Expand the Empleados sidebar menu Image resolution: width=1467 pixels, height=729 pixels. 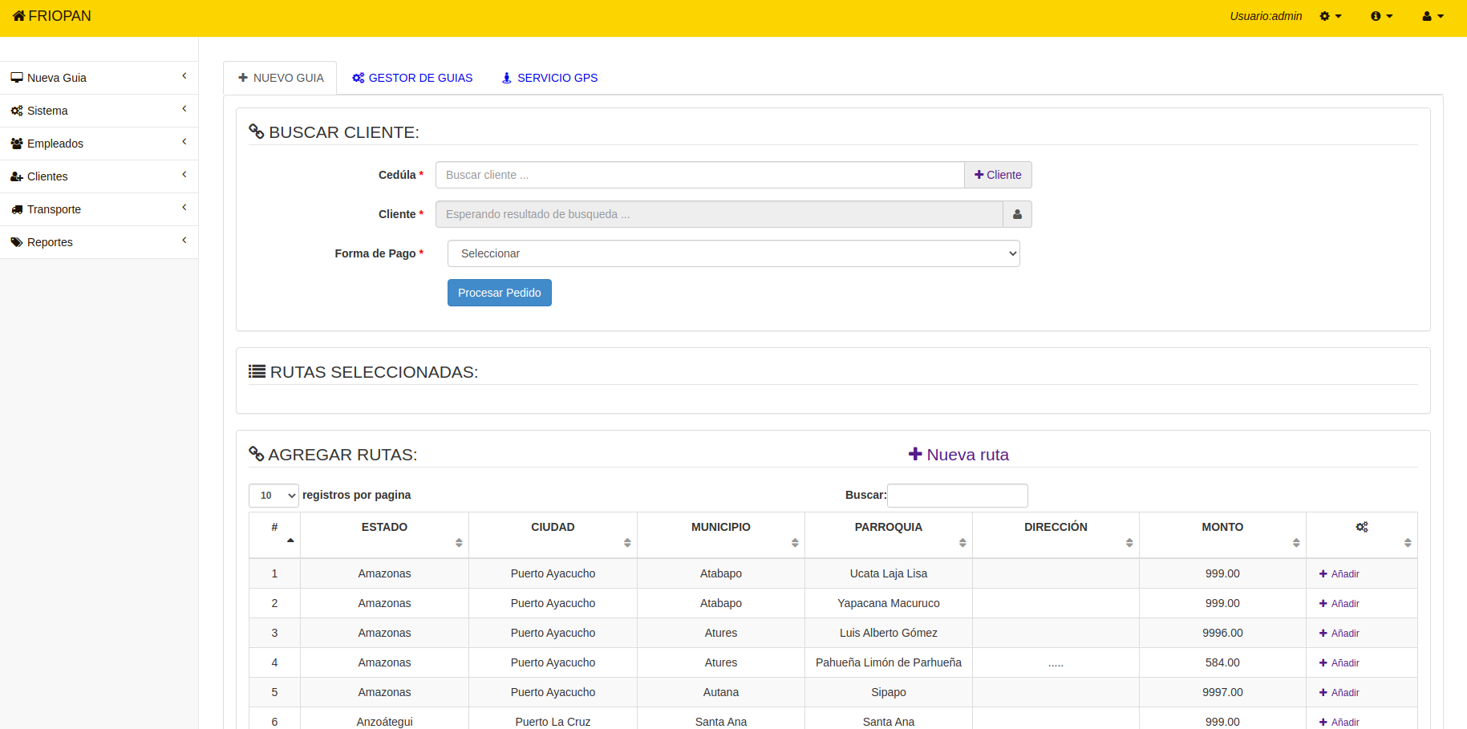click(x=55, y=144)
